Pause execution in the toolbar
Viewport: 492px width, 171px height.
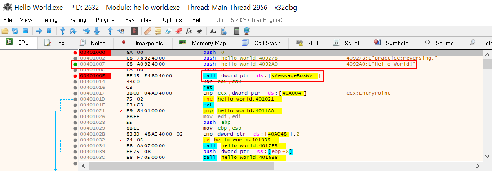[x=49, y=31]
